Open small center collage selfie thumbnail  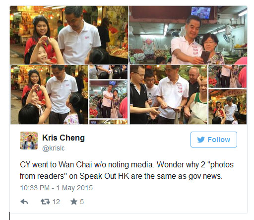click(x=109, y=99)
